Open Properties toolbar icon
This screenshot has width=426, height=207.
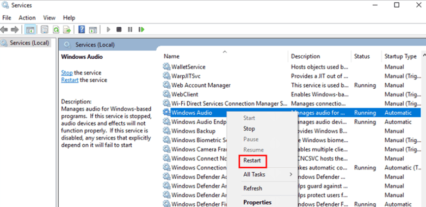tap(44, 29)
